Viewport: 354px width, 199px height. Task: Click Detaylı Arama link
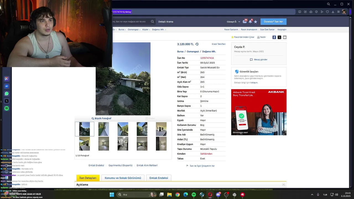[x=166, y=22]
